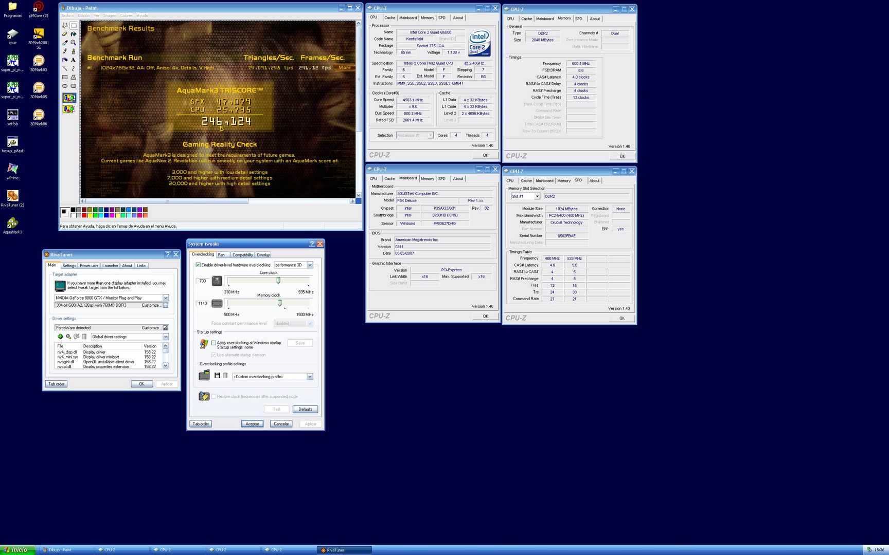The image size is (889, 555).
Task: Open the 3DMark06 desktop icon
Action: point(39,117)
